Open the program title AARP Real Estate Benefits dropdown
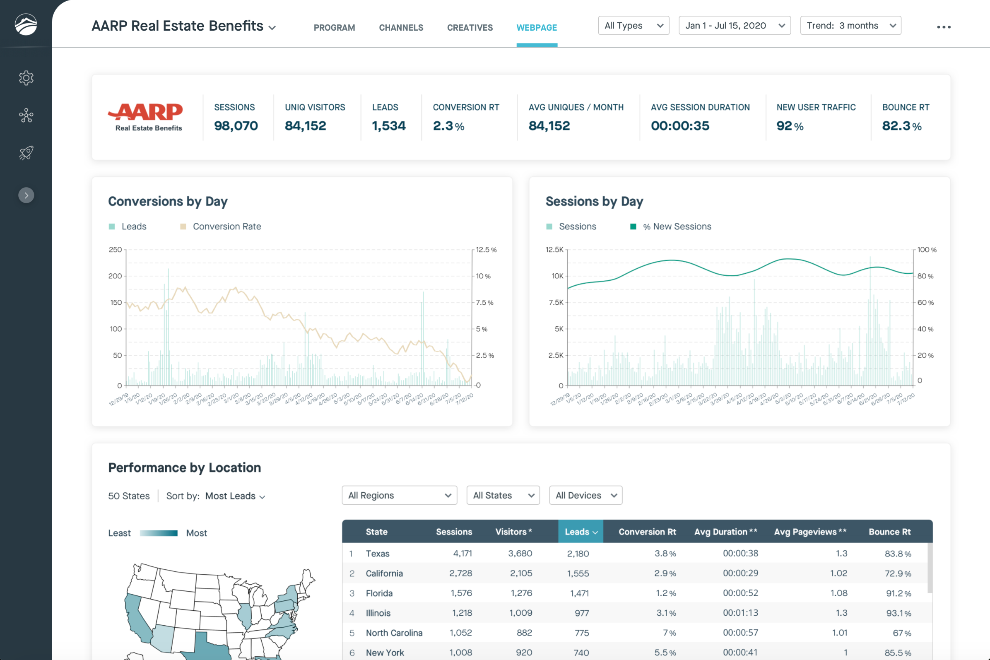Screen dimensions: 990x660 183,26
